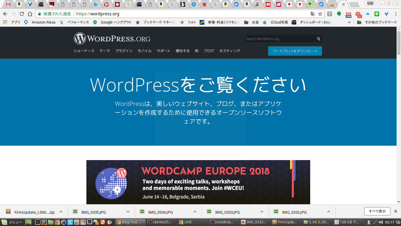The image size is (401, 226).
Task: Open the ブログ menu item
Action: tap(209, 51)
